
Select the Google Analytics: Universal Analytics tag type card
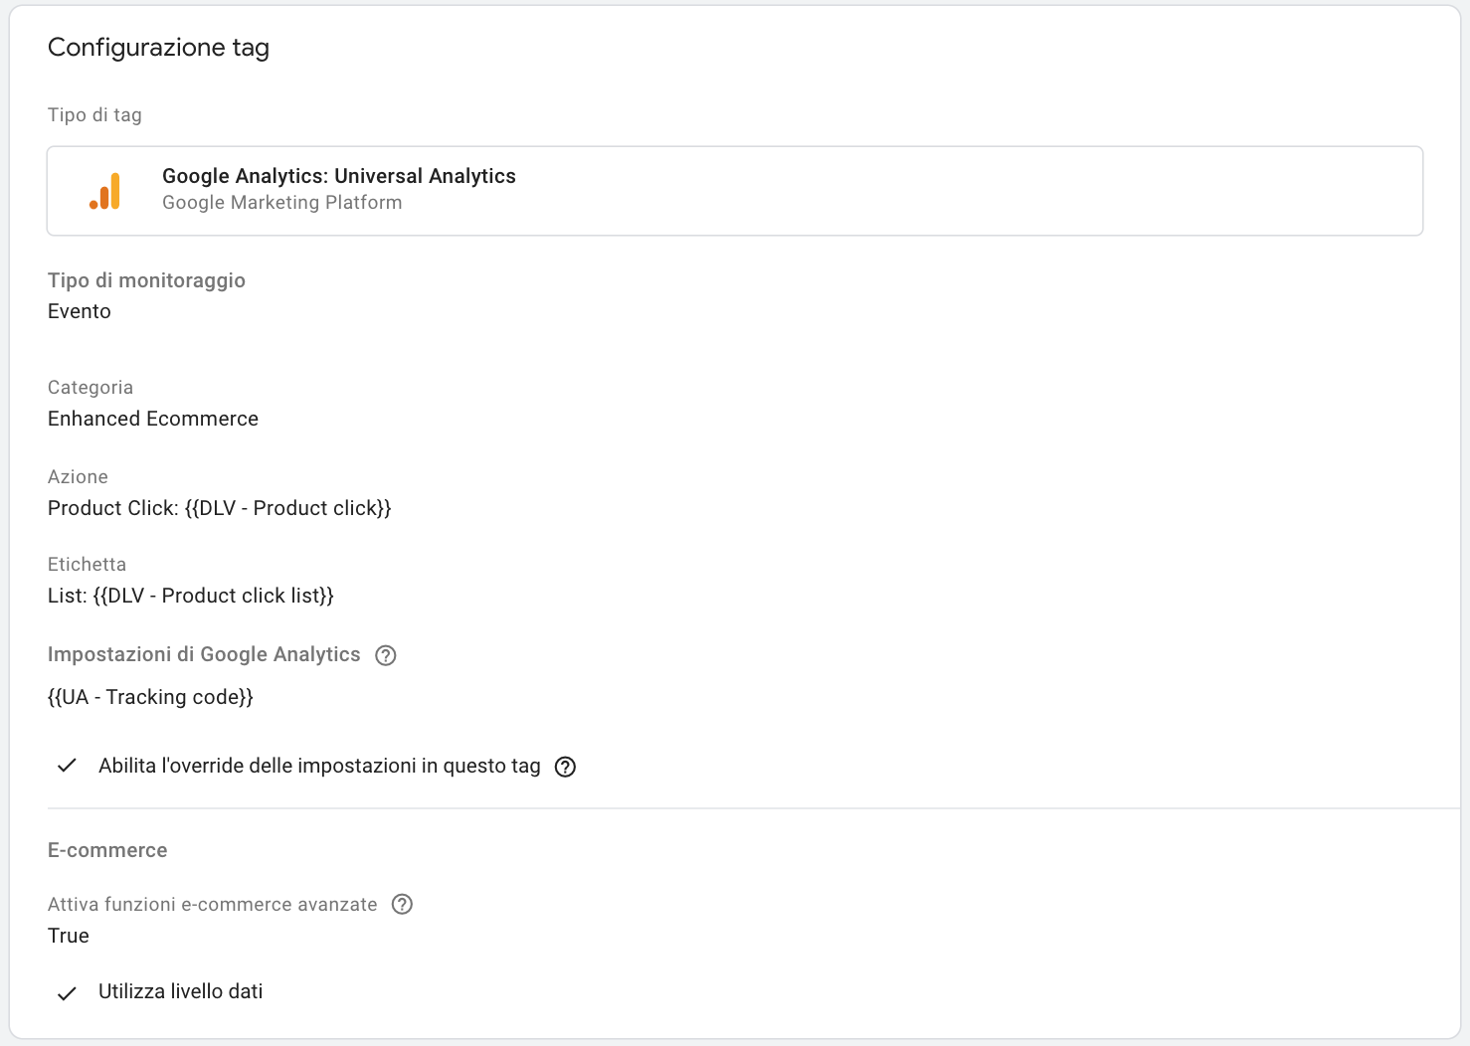tap(734, 191)
